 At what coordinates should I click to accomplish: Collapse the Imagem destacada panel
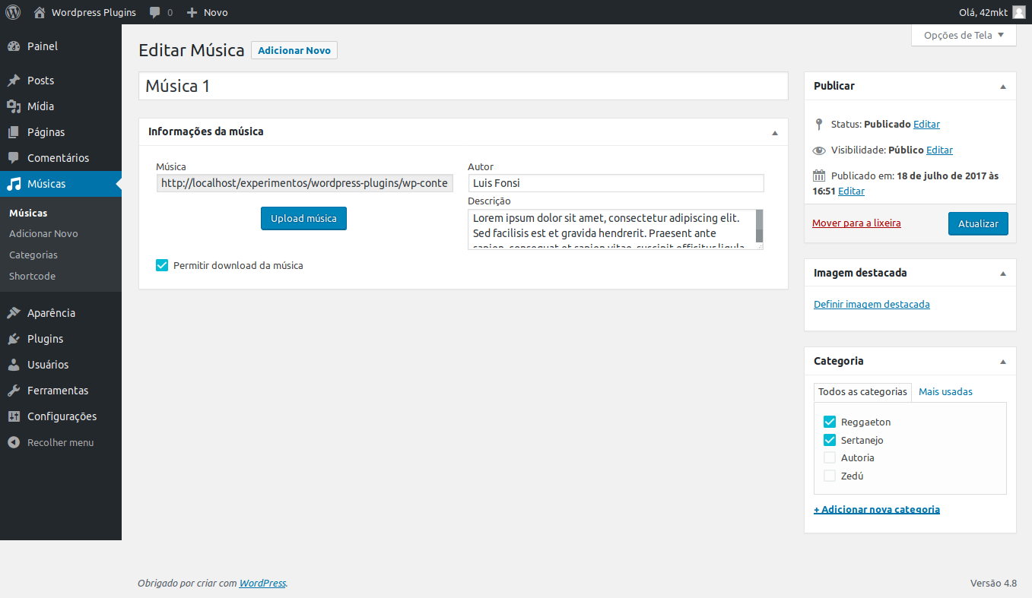click(1003, 274)
